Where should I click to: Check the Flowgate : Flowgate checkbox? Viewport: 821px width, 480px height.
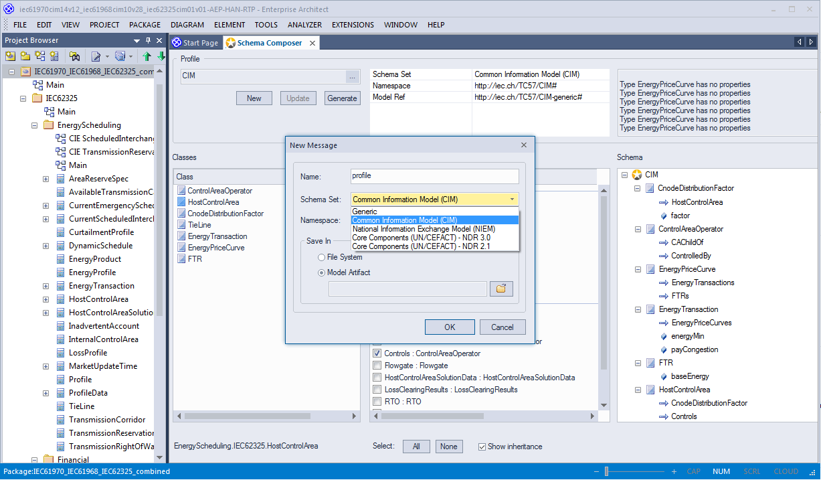[x=377, y=366]
